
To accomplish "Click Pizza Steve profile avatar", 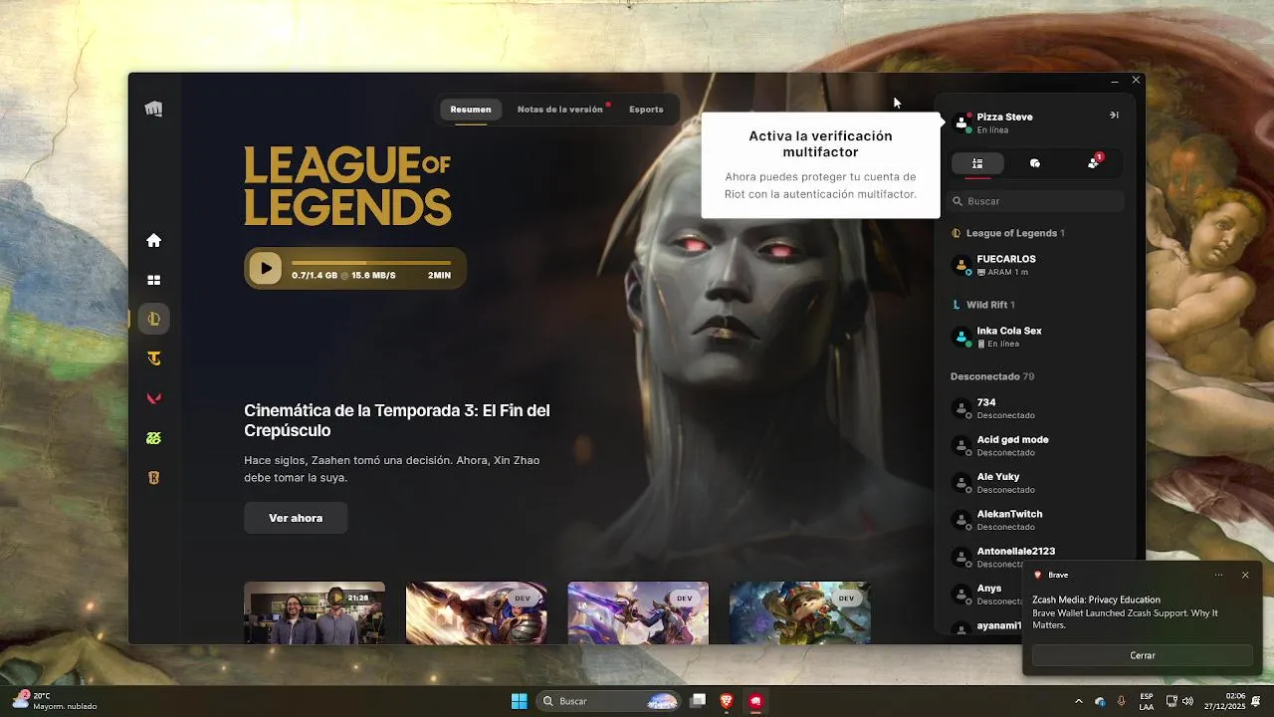I will point(961,122).
